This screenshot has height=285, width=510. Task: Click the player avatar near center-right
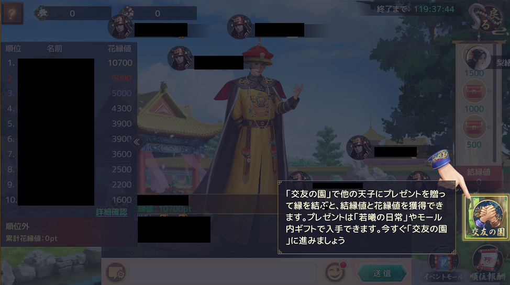[359, 148]
